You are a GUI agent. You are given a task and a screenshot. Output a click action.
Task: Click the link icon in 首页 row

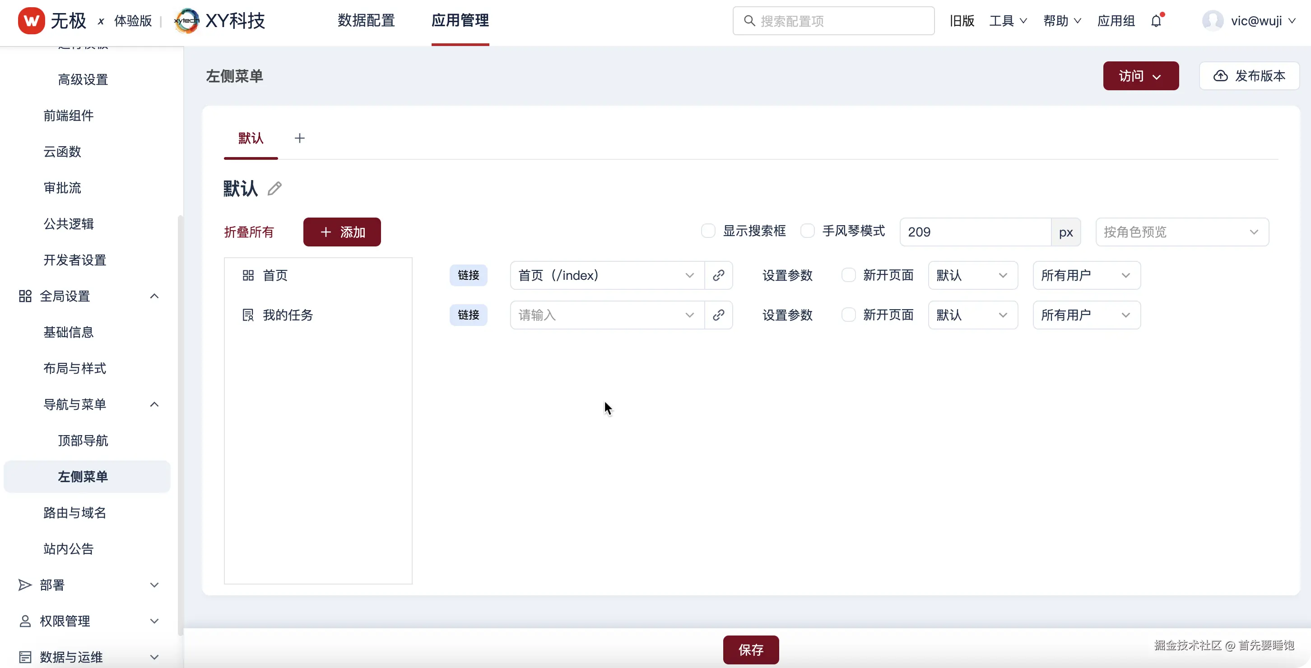[718, 275]
